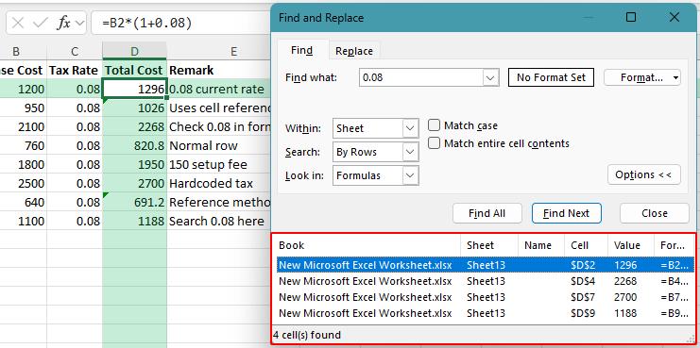Click the Close button in the dialog
The image size is (700, 348).
[655, 213]
